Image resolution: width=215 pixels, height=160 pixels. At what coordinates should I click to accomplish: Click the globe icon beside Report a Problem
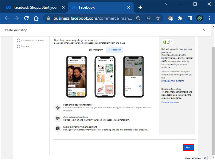tap(205, 158)
